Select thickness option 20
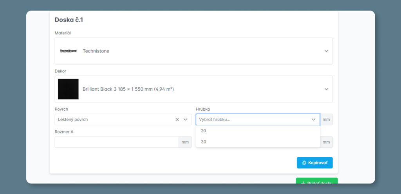401x194 pixels. [x=258, y=131]
